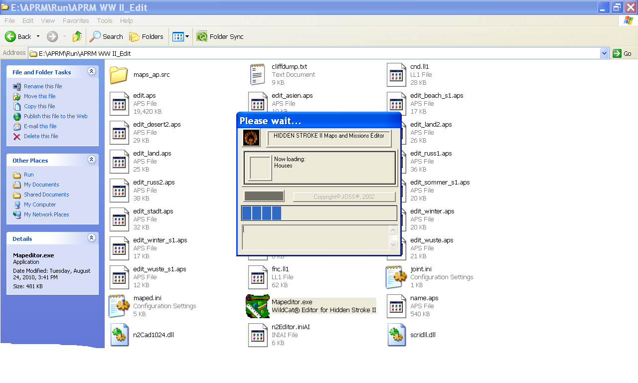
Task: Open the Edit menu
Action: pyautogui.click(x=28, y=20)
